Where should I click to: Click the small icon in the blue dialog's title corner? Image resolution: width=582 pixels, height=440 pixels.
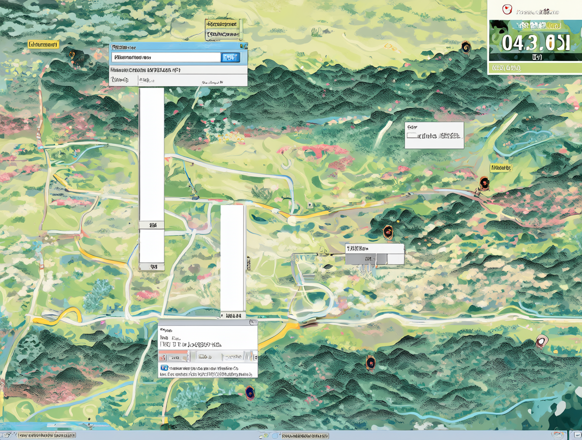[x=244, y=46]
